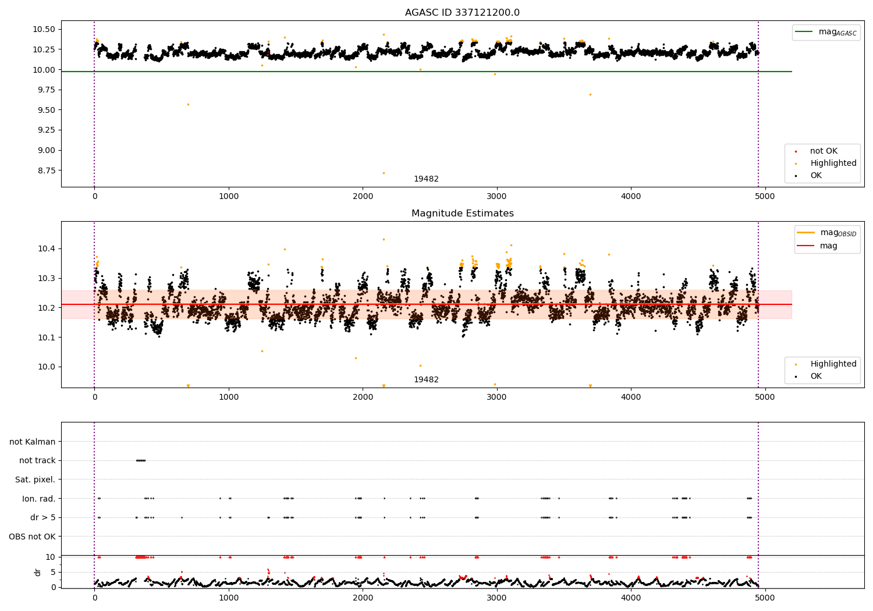Click the orange outlier near 9.56 in top plot

coord(188,104)
